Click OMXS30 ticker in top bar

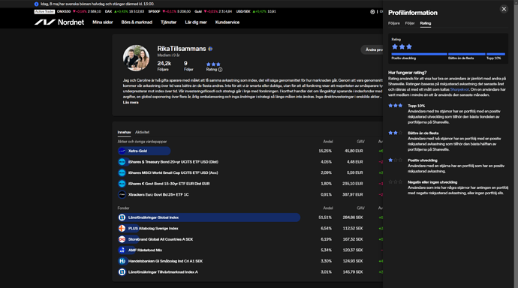pos(79,11)
